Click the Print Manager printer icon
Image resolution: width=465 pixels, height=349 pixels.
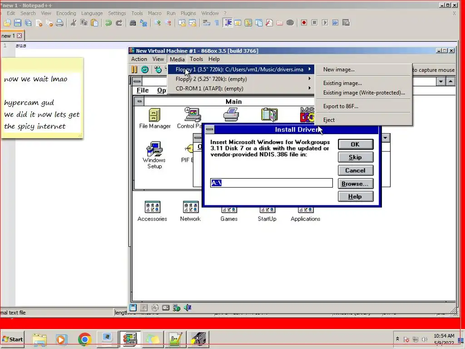[231, 115]
